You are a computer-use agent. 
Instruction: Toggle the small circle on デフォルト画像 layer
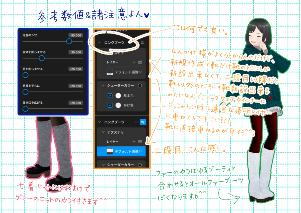coord(141,71)
